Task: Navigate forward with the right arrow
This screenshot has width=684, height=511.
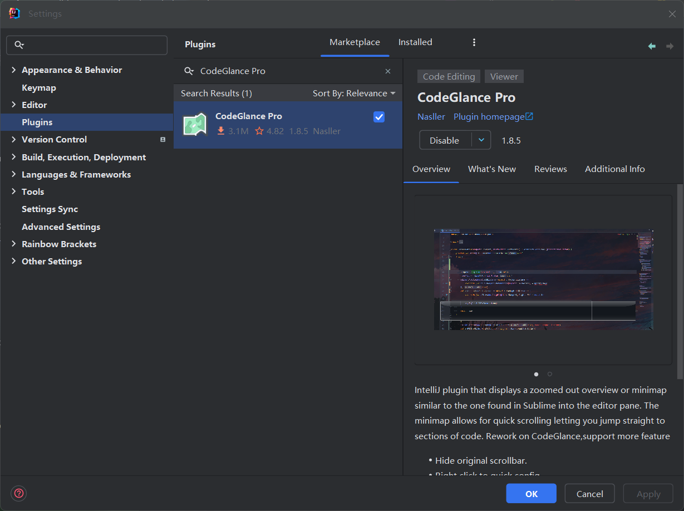Action: pos(670,46)
